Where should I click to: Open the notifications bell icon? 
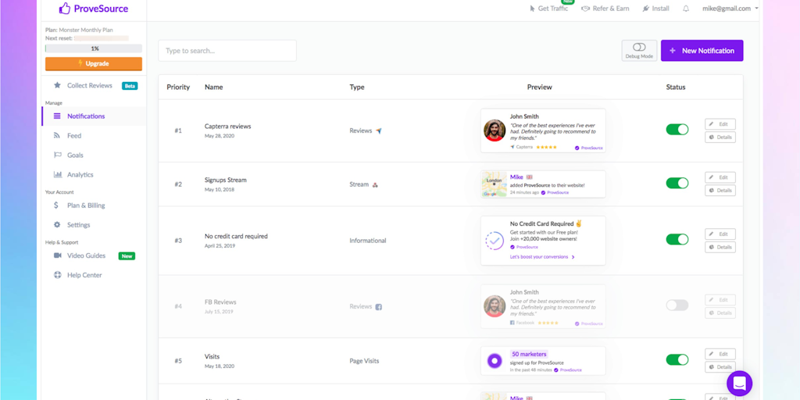(686, 9)
